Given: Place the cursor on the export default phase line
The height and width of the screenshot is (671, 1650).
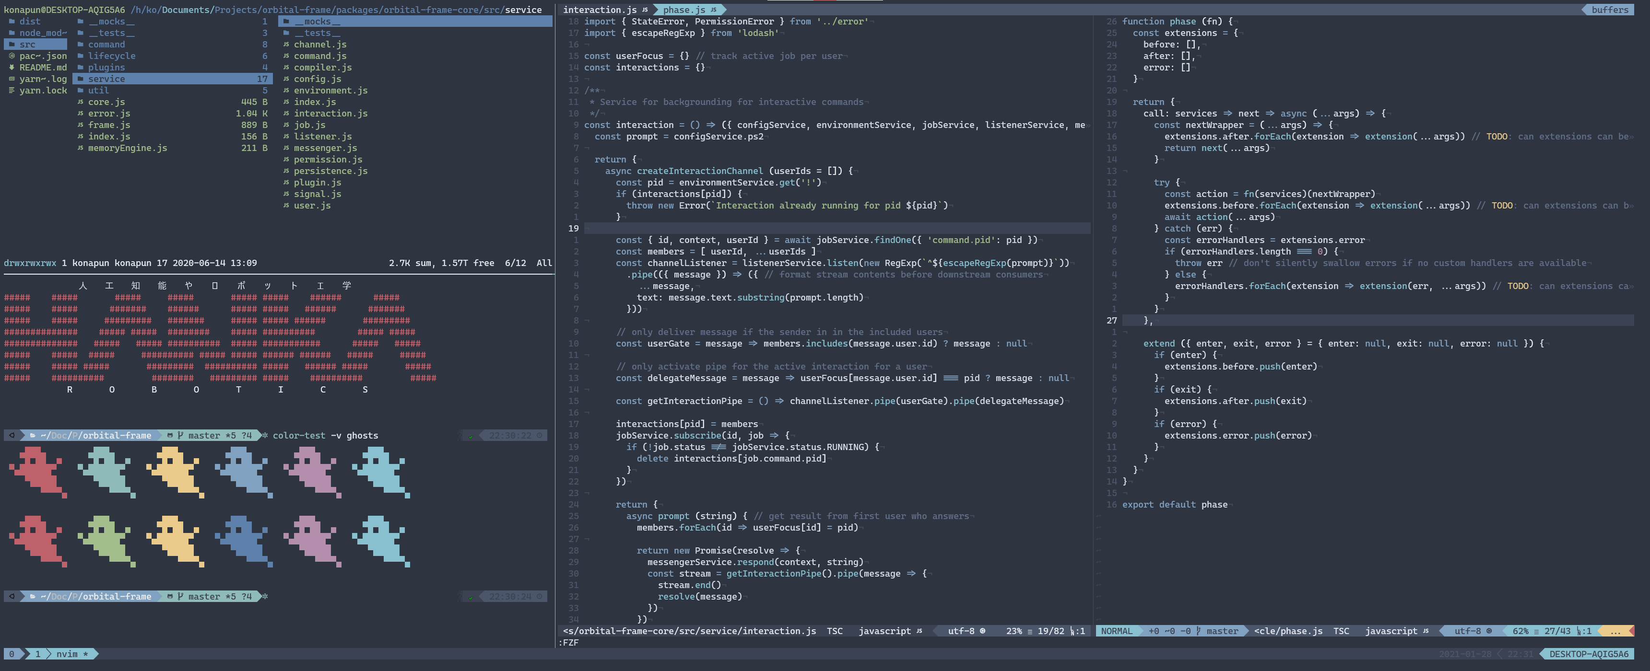Looking at the screenshot, I should (x=1174, y=505).
